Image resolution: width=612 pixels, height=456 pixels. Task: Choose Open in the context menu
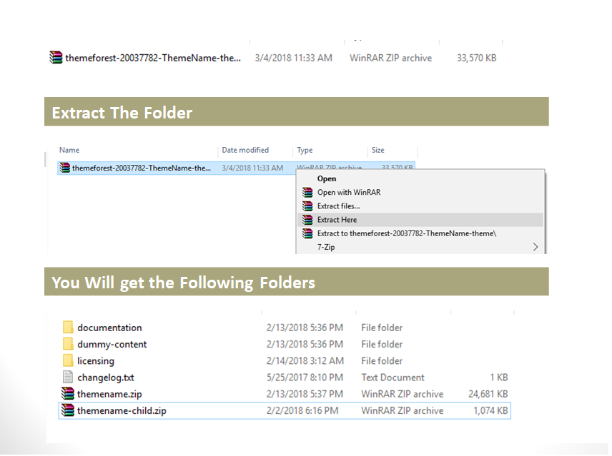[x=327, y=179]
